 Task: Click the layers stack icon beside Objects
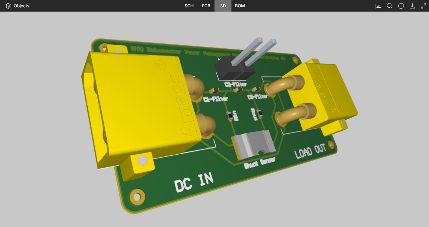pyautogui.click(x=8, y=6)
